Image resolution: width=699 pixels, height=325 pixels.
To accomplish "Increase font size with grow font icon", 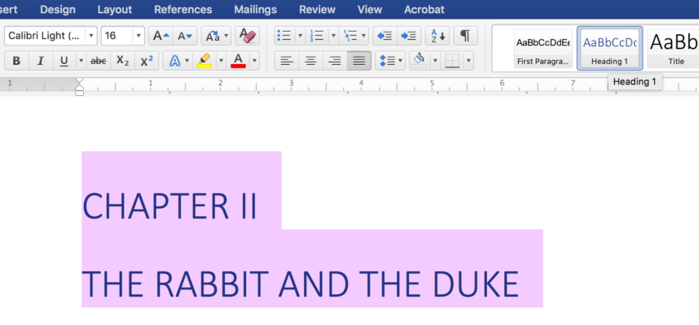I will pyautogui.click(x=160, y=36).
